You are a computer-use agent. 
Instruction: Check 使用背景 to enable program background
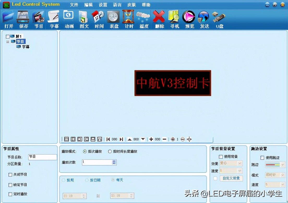221,156
